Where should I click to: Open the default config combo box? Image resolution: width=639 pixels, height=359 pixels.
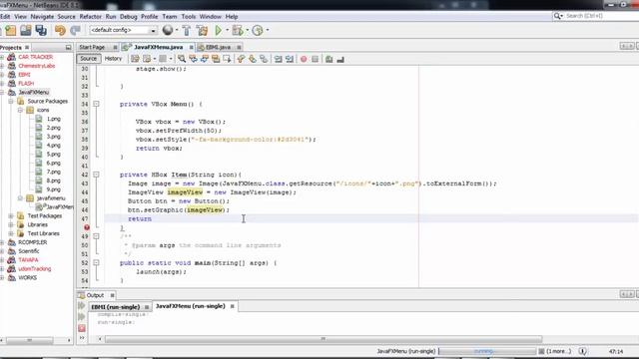point(123,30)
